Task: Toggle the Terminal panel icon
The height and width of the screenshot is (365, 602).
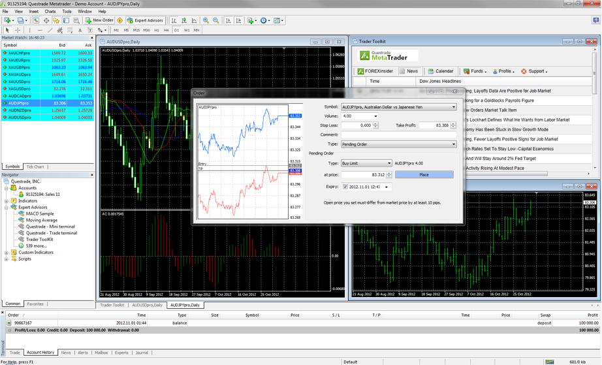Action: (66, 20)
